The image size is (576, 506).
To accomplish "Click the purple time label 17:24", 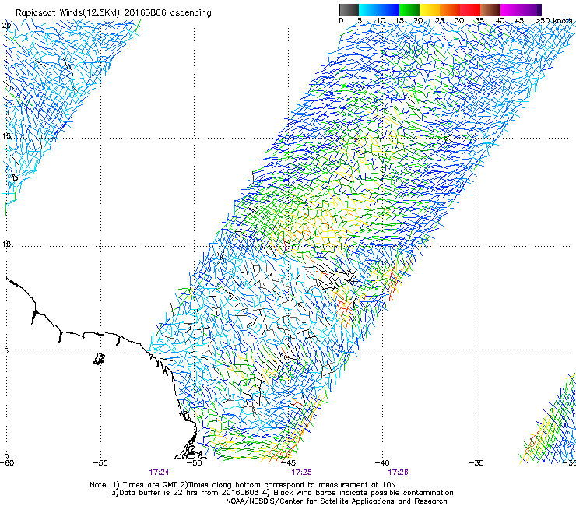I will (x=159, y=473).
